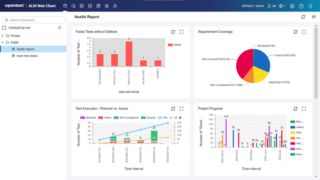Toggle Failed legend in Test Execution chart

(x=105, y=118)
